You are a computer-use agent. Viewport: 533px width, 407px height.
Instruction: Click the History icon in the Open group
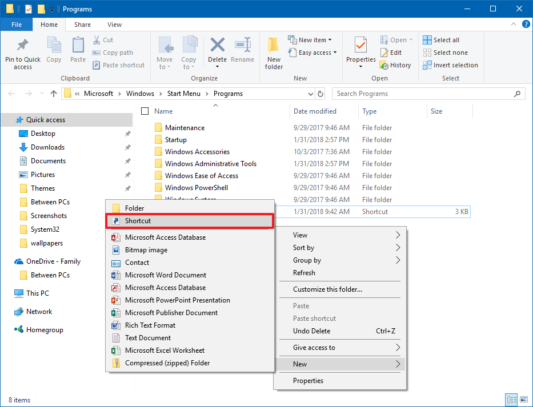[x=396, y=65]
